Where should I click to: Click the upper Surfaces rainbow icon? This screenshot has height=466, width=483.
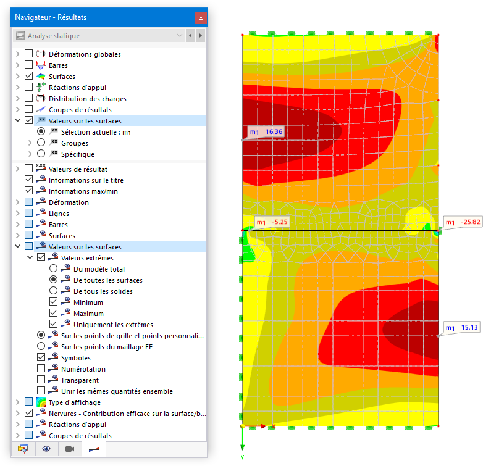tap(41, 76)
